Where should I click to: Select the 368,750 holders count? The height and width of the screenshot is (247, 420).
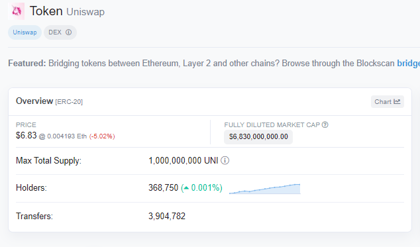tap(163, 188)
